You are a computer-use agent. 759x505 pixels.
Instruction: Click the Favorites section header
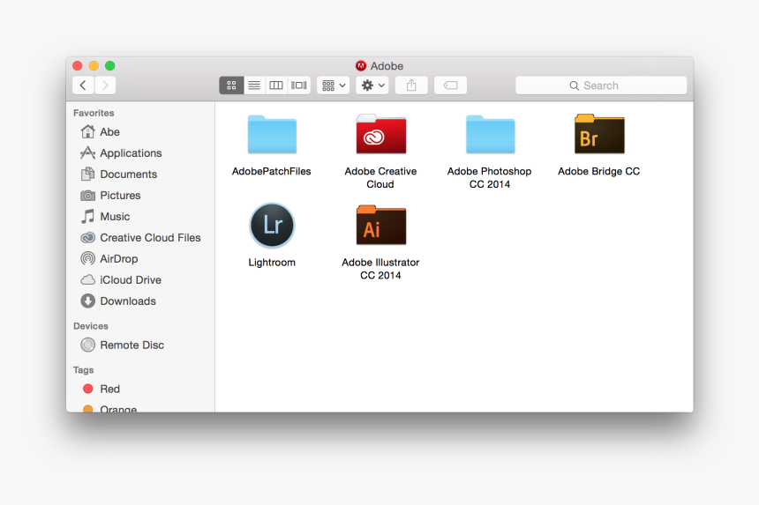[94, 113]
